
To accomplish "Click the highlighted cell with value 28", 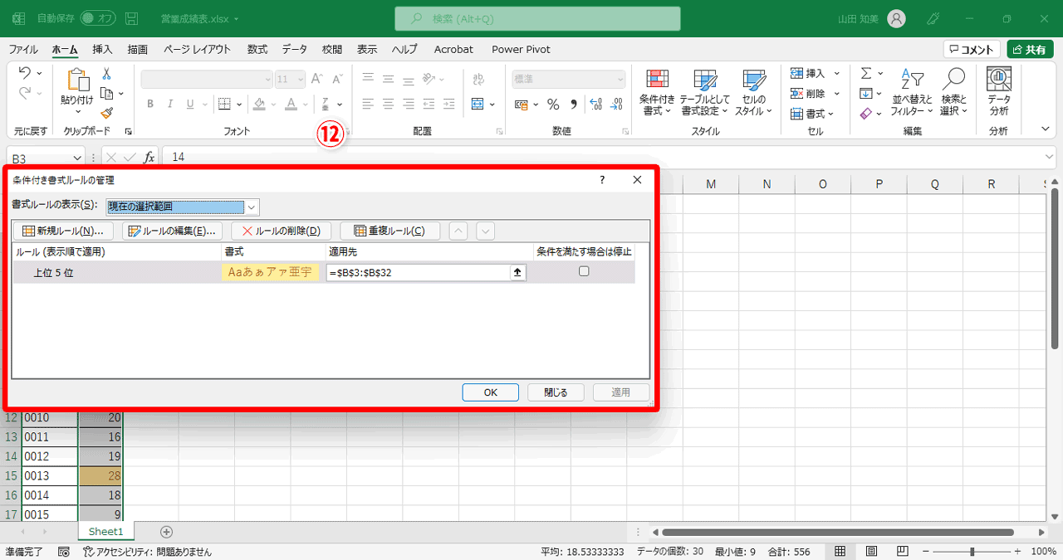I will tap(100, 476).
